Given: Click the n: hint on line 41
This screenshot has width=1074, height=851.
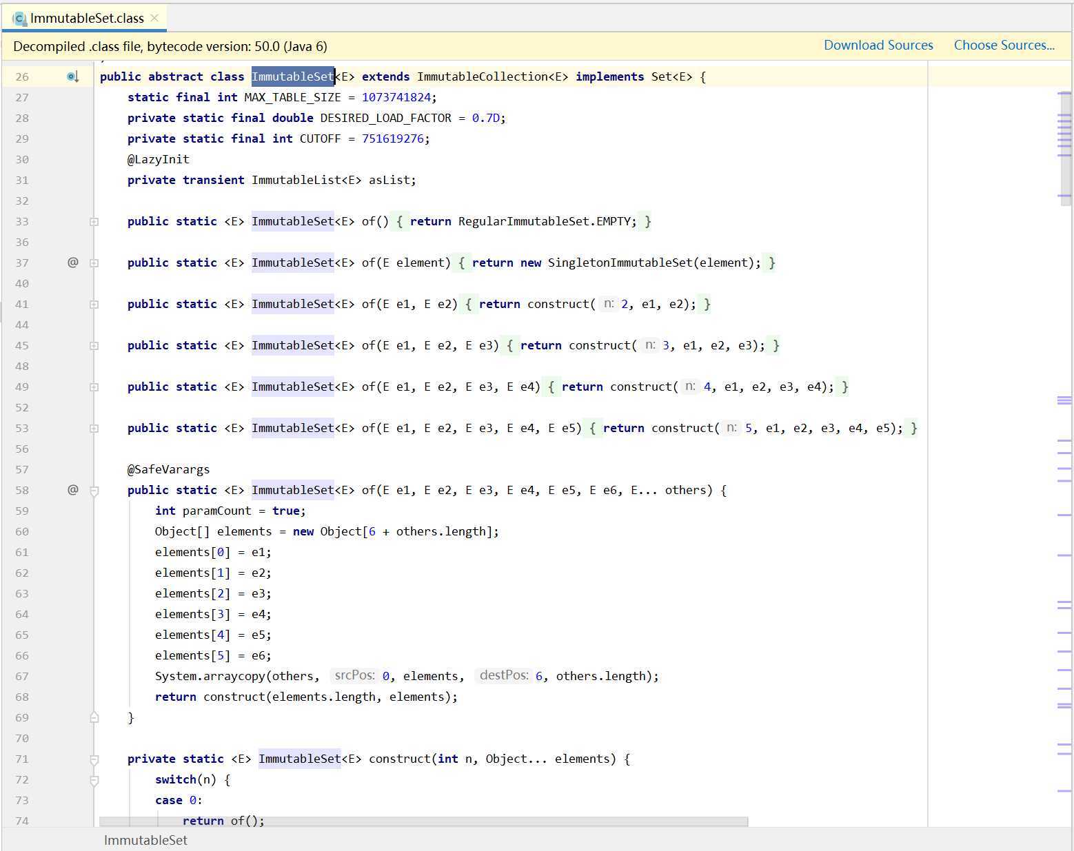Looking at the screenshot, I should 608,303.
